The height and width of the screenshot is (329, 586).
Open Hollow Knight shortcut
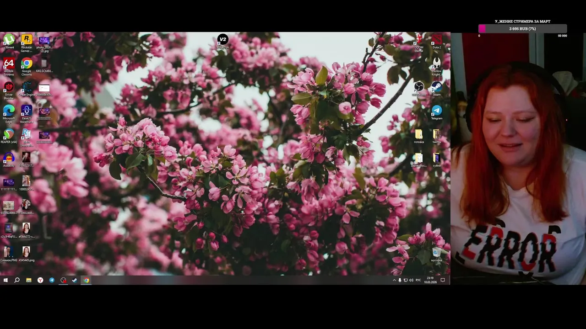(437, 67)
